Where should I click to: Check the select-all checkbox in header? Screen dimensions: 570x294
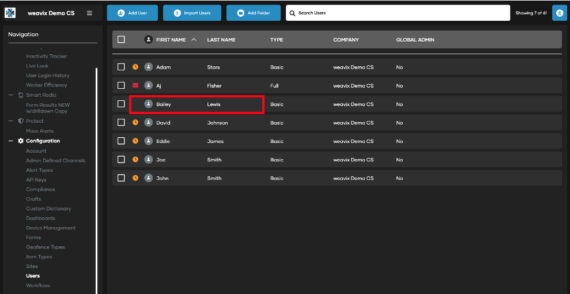tap(121, 40)
